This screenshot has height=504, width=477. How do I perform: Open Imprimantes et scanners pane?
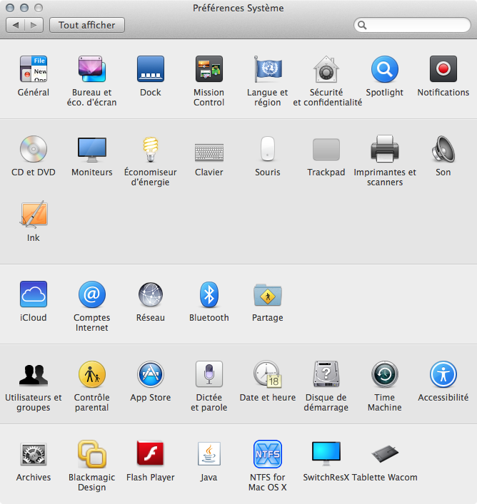pos(384,150)
